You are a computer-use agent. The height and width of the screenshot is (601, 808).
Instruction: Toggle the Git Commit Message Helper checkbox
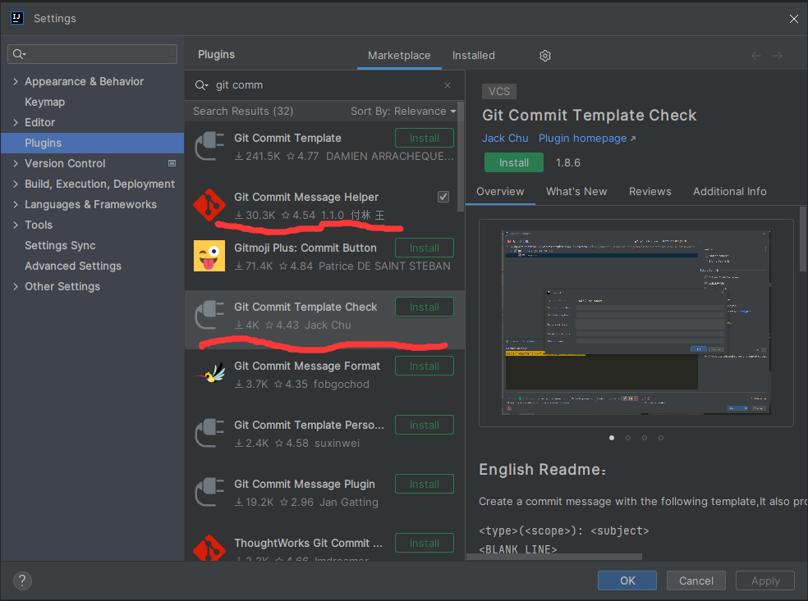(x=443, y=197)
